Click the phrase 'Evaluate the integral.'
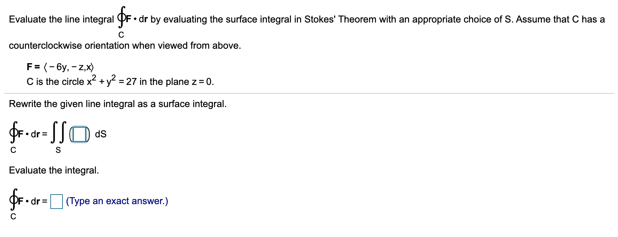 pos(54,171)
